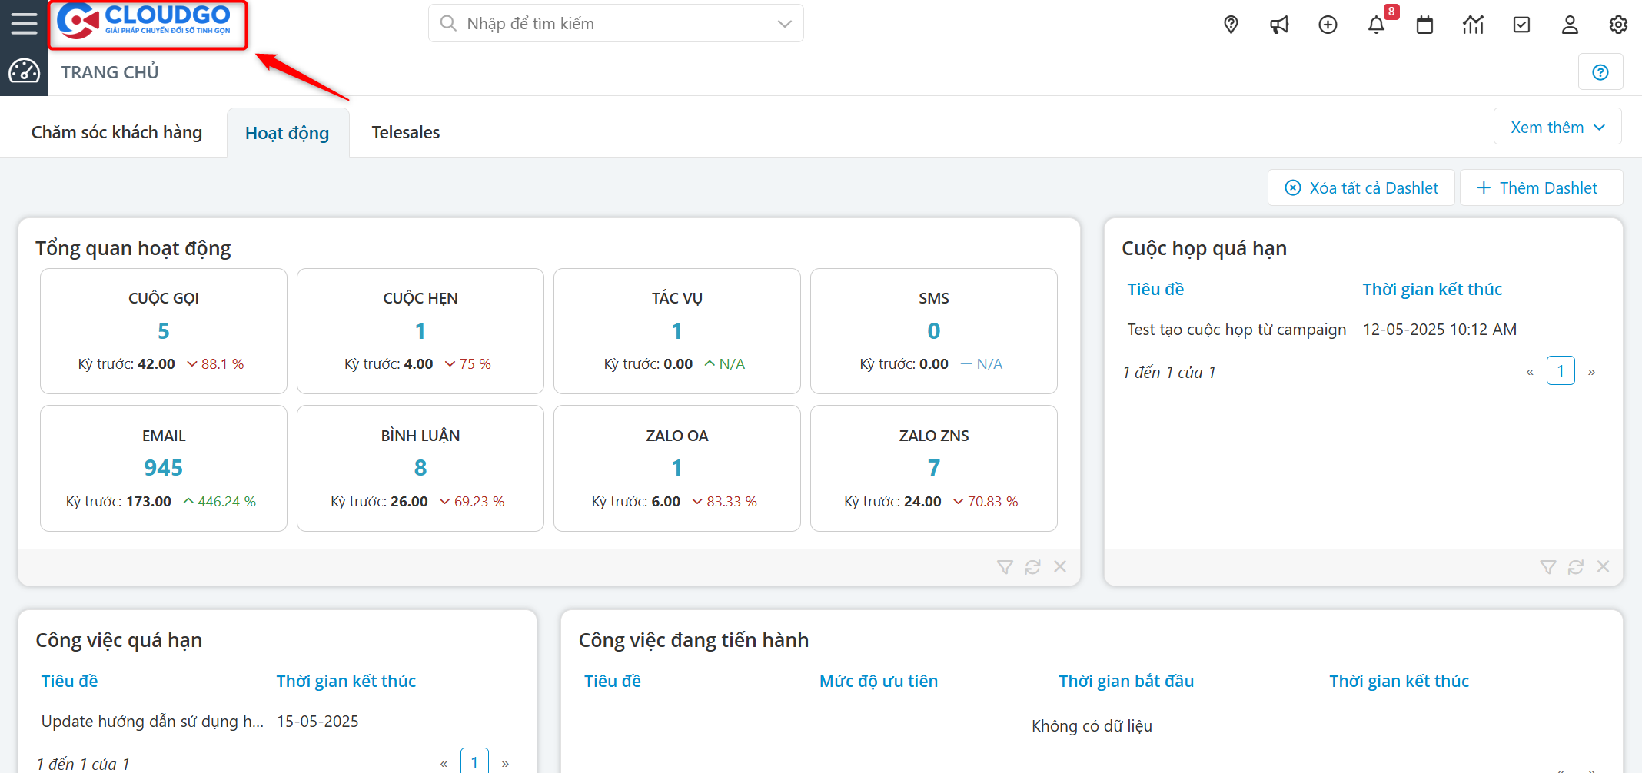Open the notifications bell
The width and height of the screenshot is (1642, 773).
(x=1376, y=25)
